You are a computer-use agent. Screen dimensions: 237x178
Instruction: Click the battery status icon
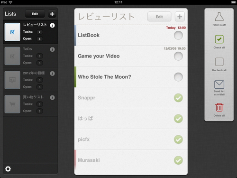234,2
